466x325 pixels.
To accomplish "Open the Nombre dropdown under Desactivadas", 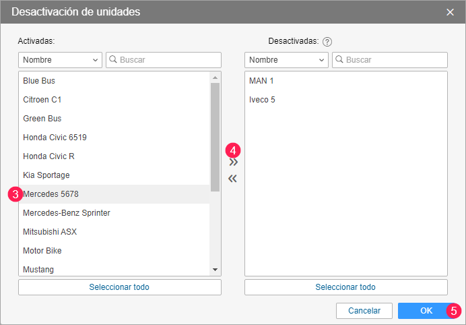I will coord(286,60).
